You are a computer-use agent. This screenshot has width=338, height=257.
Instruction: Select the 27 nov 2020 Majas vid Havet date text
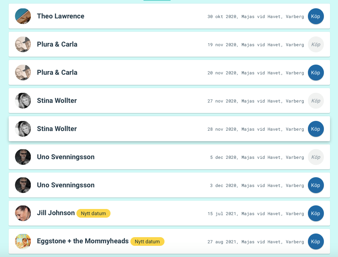point(256,101)
